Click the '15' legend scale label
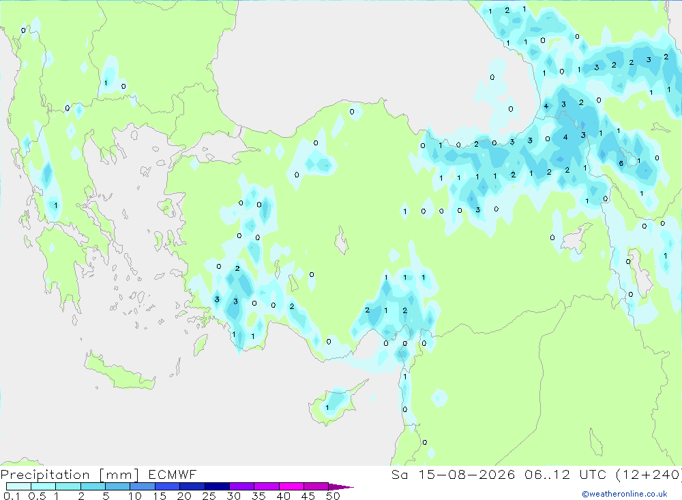The width and height of the screenshot is (682, 500). (x=160, y=496)
